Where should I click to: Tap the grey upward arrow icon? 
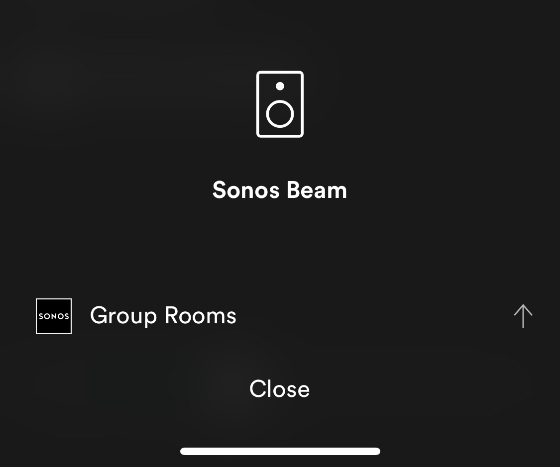click(x=523, y=316)
